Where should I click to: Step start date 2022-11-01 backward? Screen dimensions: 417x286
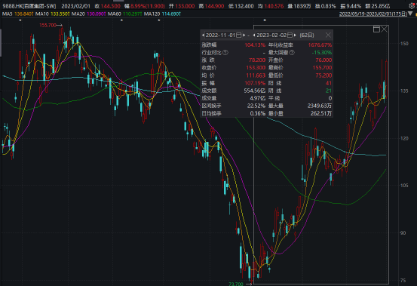[x=203, y=35]
